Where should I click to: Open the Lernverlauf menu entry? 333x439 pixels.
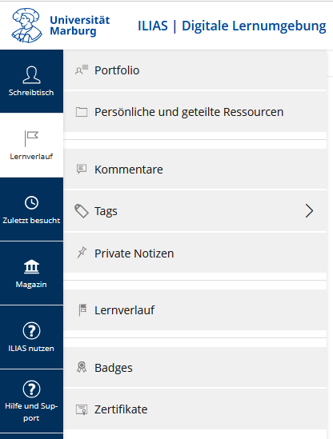(x=195, y=310)
